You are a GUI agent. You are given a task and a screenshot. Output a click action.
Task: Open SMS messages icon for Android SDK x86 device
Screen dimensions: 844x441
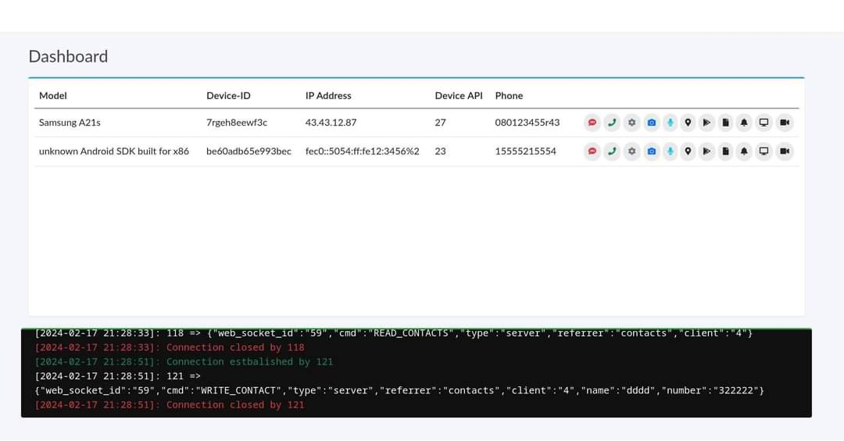[x=592, y=151]
